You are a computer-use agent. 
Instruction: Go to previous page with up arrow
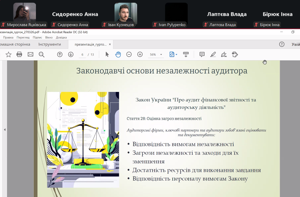[x=60, y=54]
